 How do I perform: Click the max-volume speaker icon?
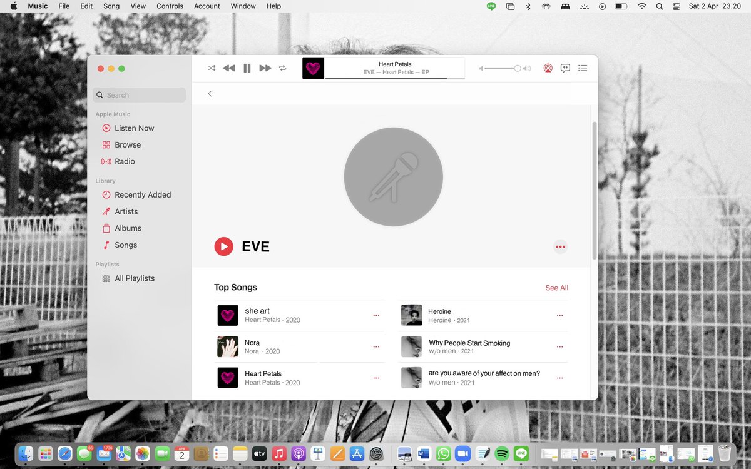527,68
